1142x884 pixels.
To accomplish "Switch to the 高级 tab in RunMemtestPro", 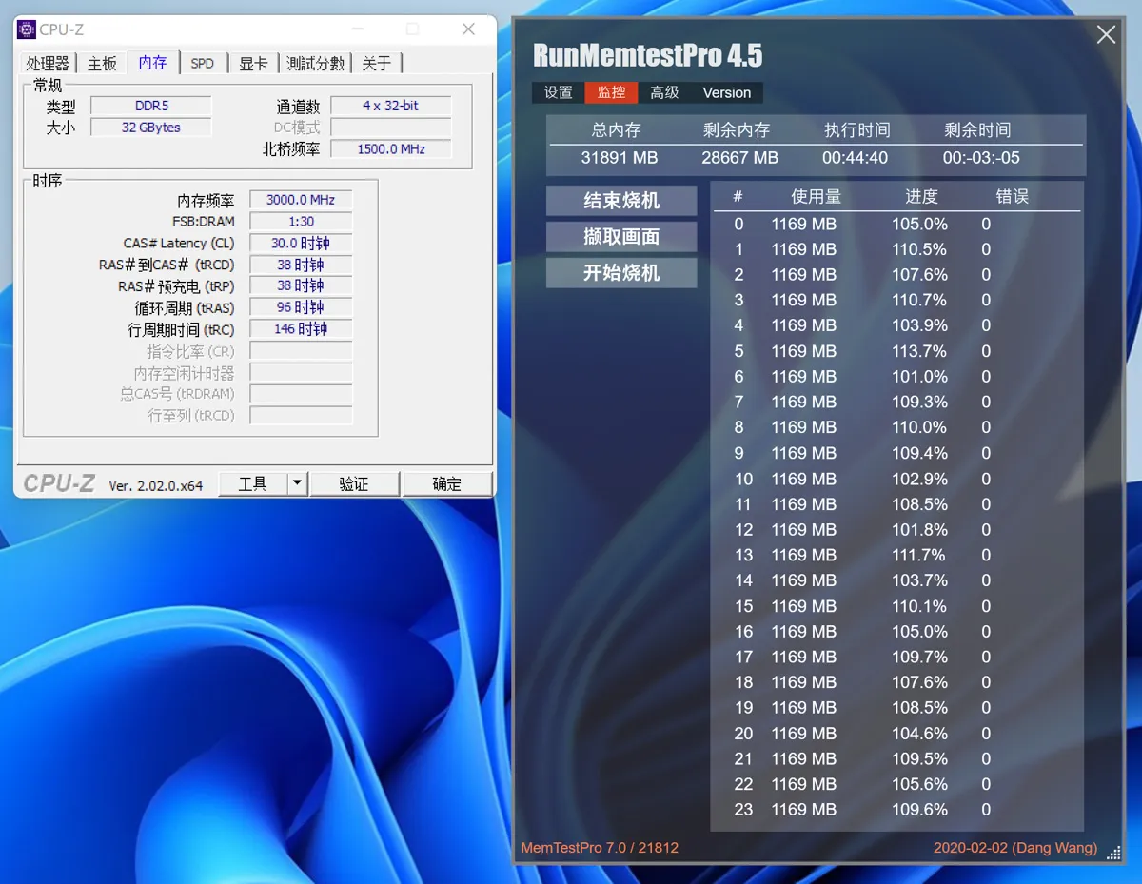I will tap(664, 92).
